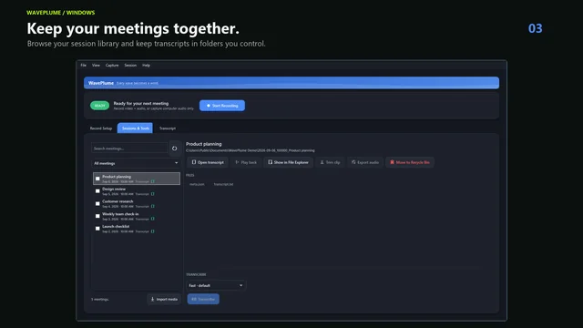Screen dimensions: 583x328
Task: Select the Weekly team check-in meeting title
Action: coord(120,214)
